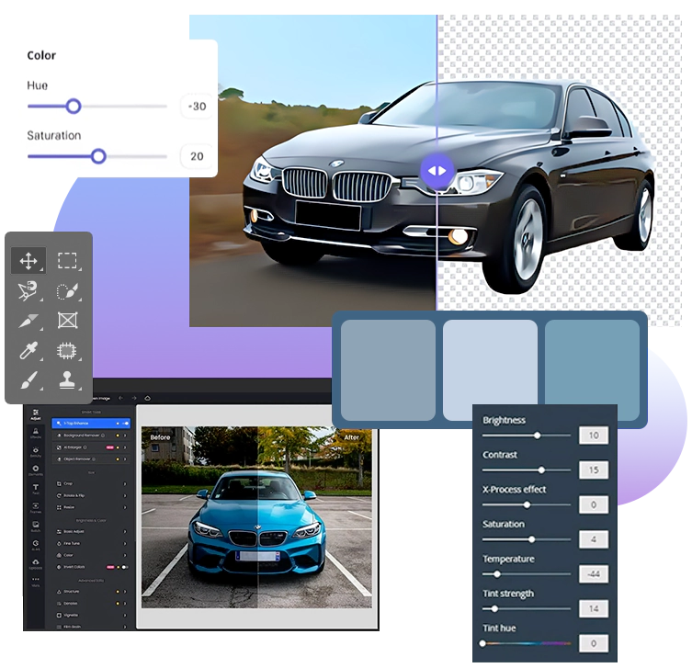The image size is (692, 668).
Task: Toggle the Invert Colors switch
Action: pyautogui.click(x=124, y=567)
